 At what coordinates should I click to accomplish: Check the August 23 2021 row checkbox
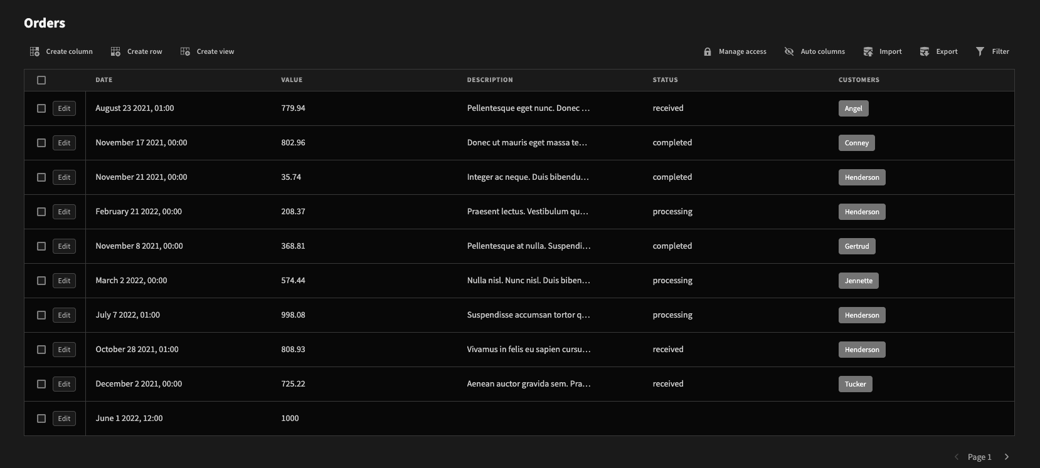coord(41,108)
